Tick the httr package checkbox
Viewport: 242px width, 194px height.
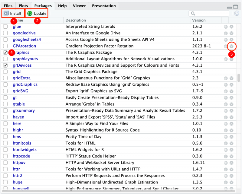[x=5, y=169]
